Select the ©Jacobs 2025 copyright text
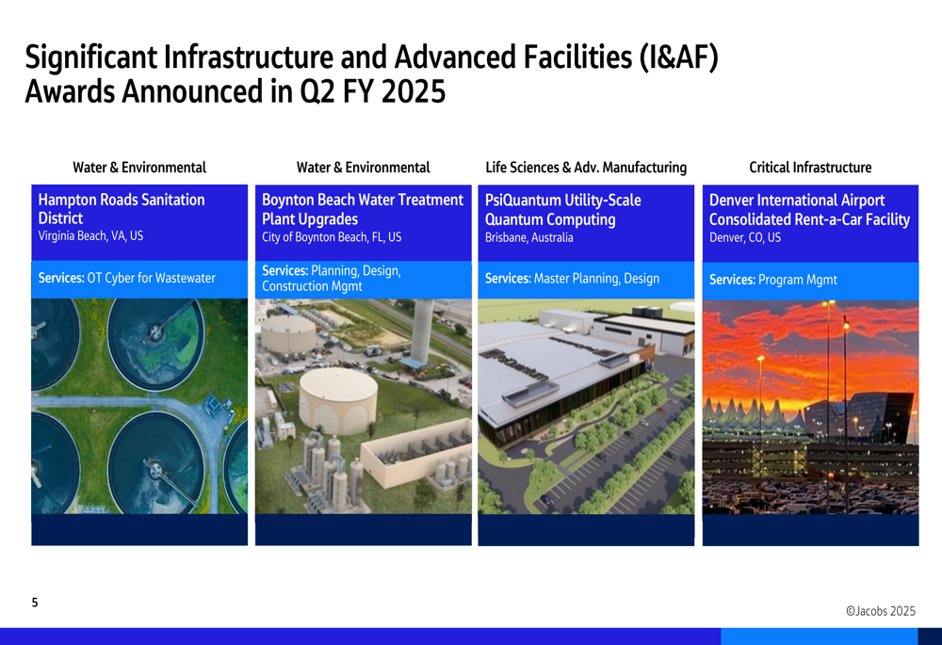The height and width of the screenshot is (645, 942). coord(880,611)
